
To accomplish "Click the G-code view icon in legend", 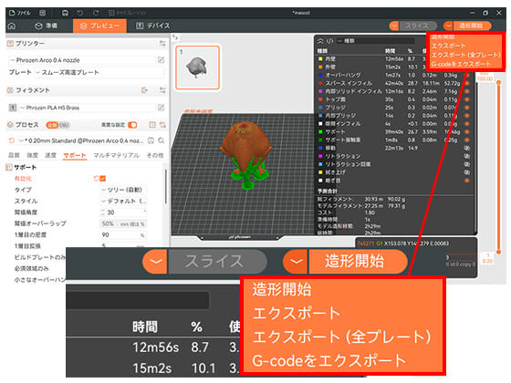I will tap(330, 41).
